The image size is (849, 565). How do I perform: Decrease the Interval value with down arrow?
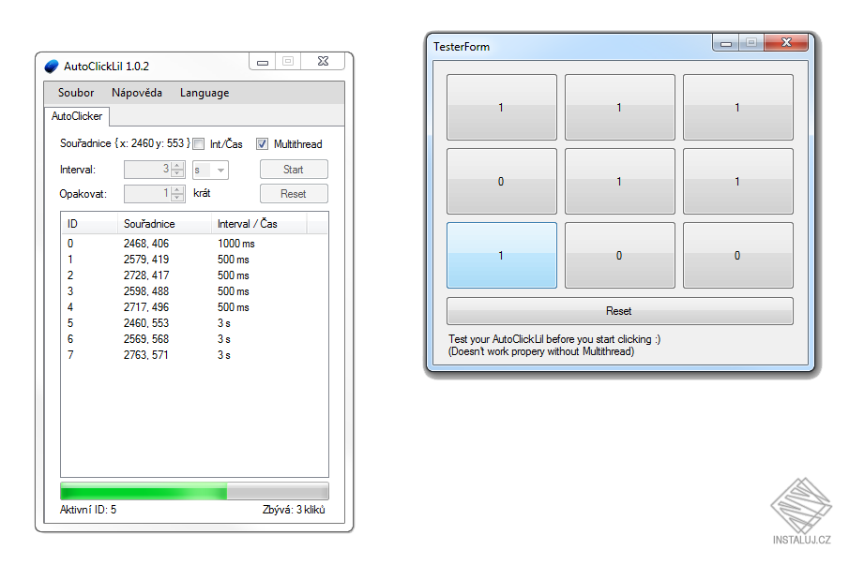pos(177,173)
